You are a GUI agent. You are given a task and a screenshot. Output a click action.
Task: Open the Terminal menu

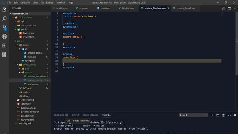coord(60,3)
